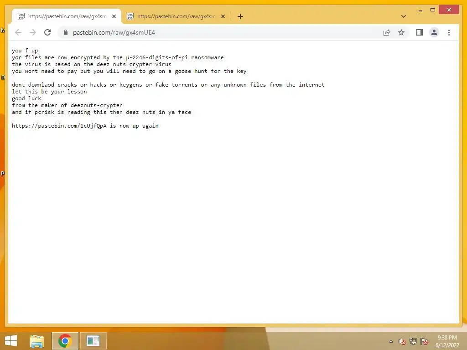Click the line 'let this be your lesson'
Image resolution: width=467 pixels, height=350 pixels.
coord(49,92)
